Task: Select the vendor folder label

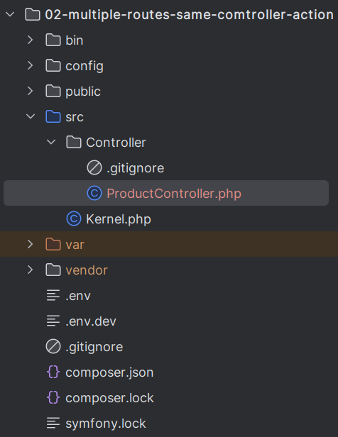Action: pyautogui.click(x=87, y=270)
